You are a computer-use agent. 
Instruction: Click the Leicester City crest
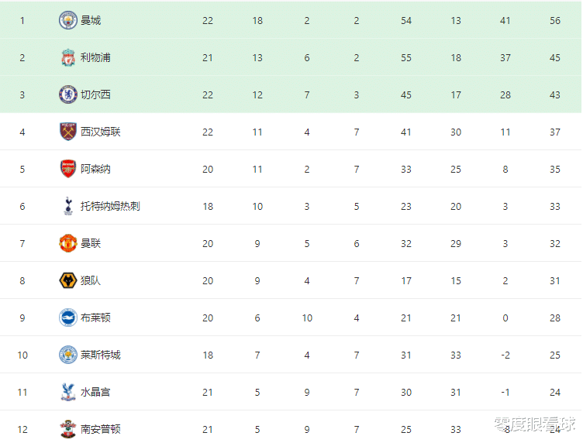68,355
